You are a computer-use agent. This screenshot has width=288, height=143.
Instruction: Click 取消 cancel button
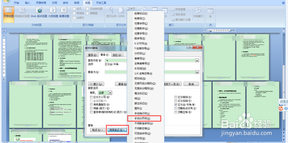191,84
